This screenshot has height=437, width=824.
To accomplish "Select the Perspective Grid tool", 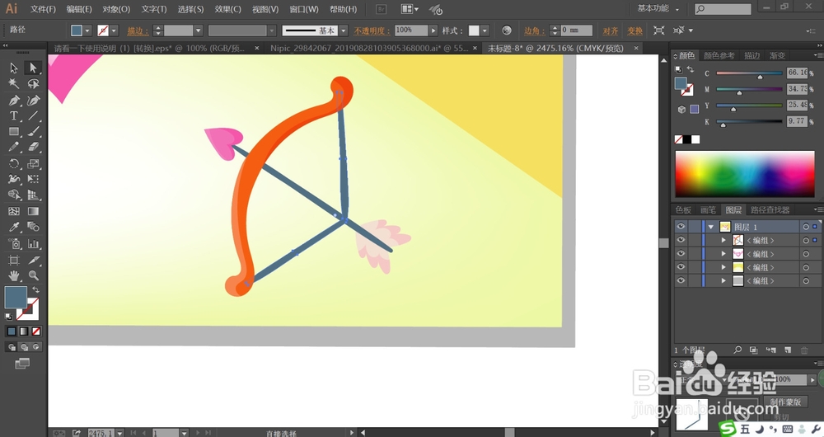I will [x=33, y=195].
